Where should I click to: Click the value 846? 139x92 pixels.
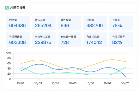65,26
